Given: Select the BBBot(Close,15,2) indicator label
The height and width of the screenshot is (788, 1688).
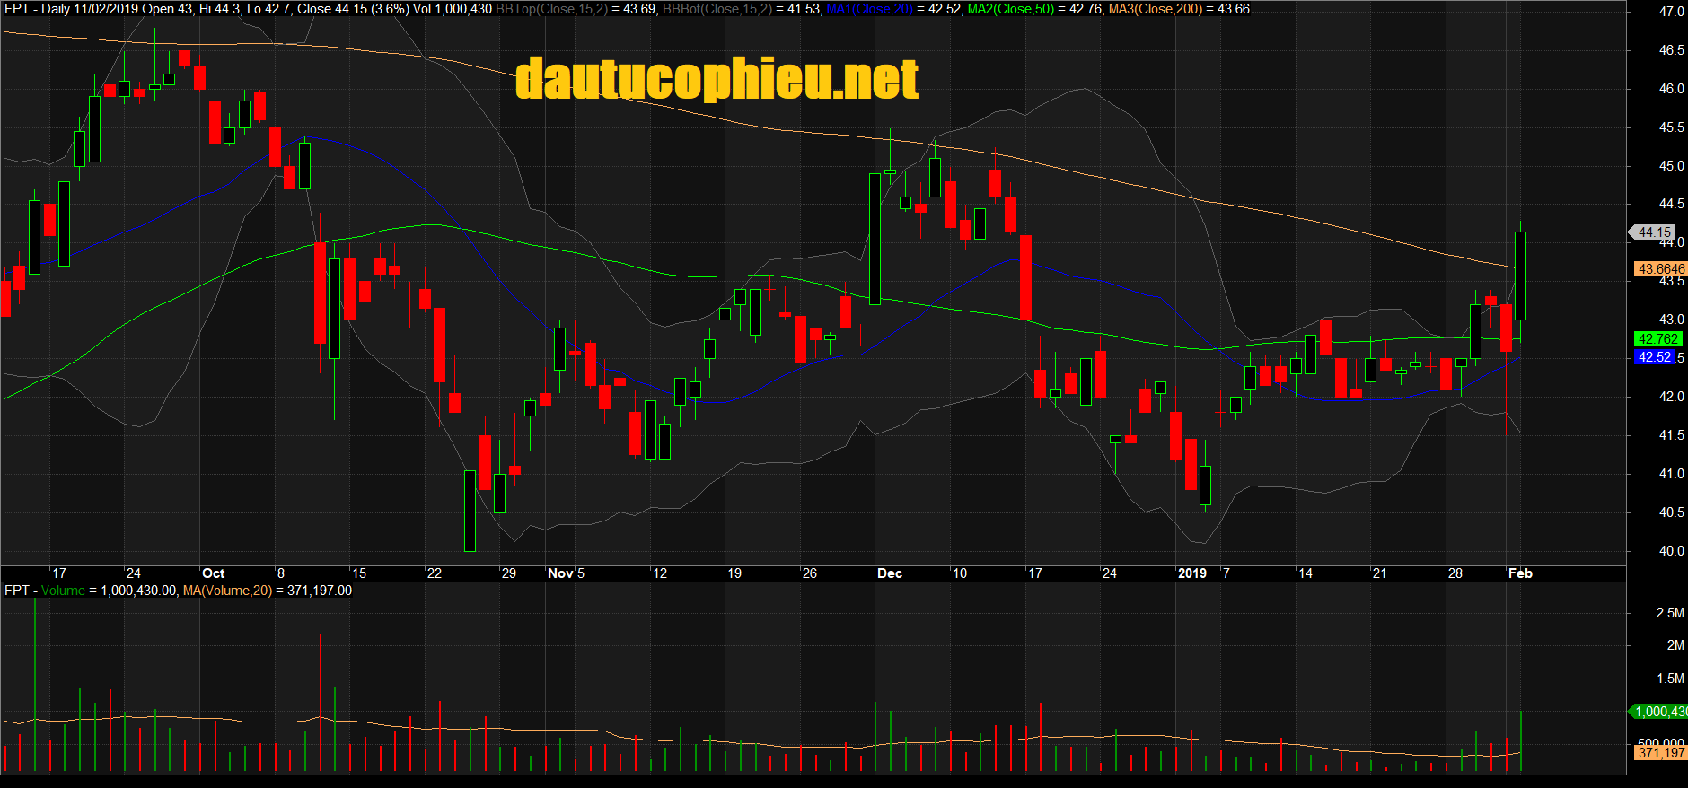Looking at the screenshot, I should [x=717, y=9].
